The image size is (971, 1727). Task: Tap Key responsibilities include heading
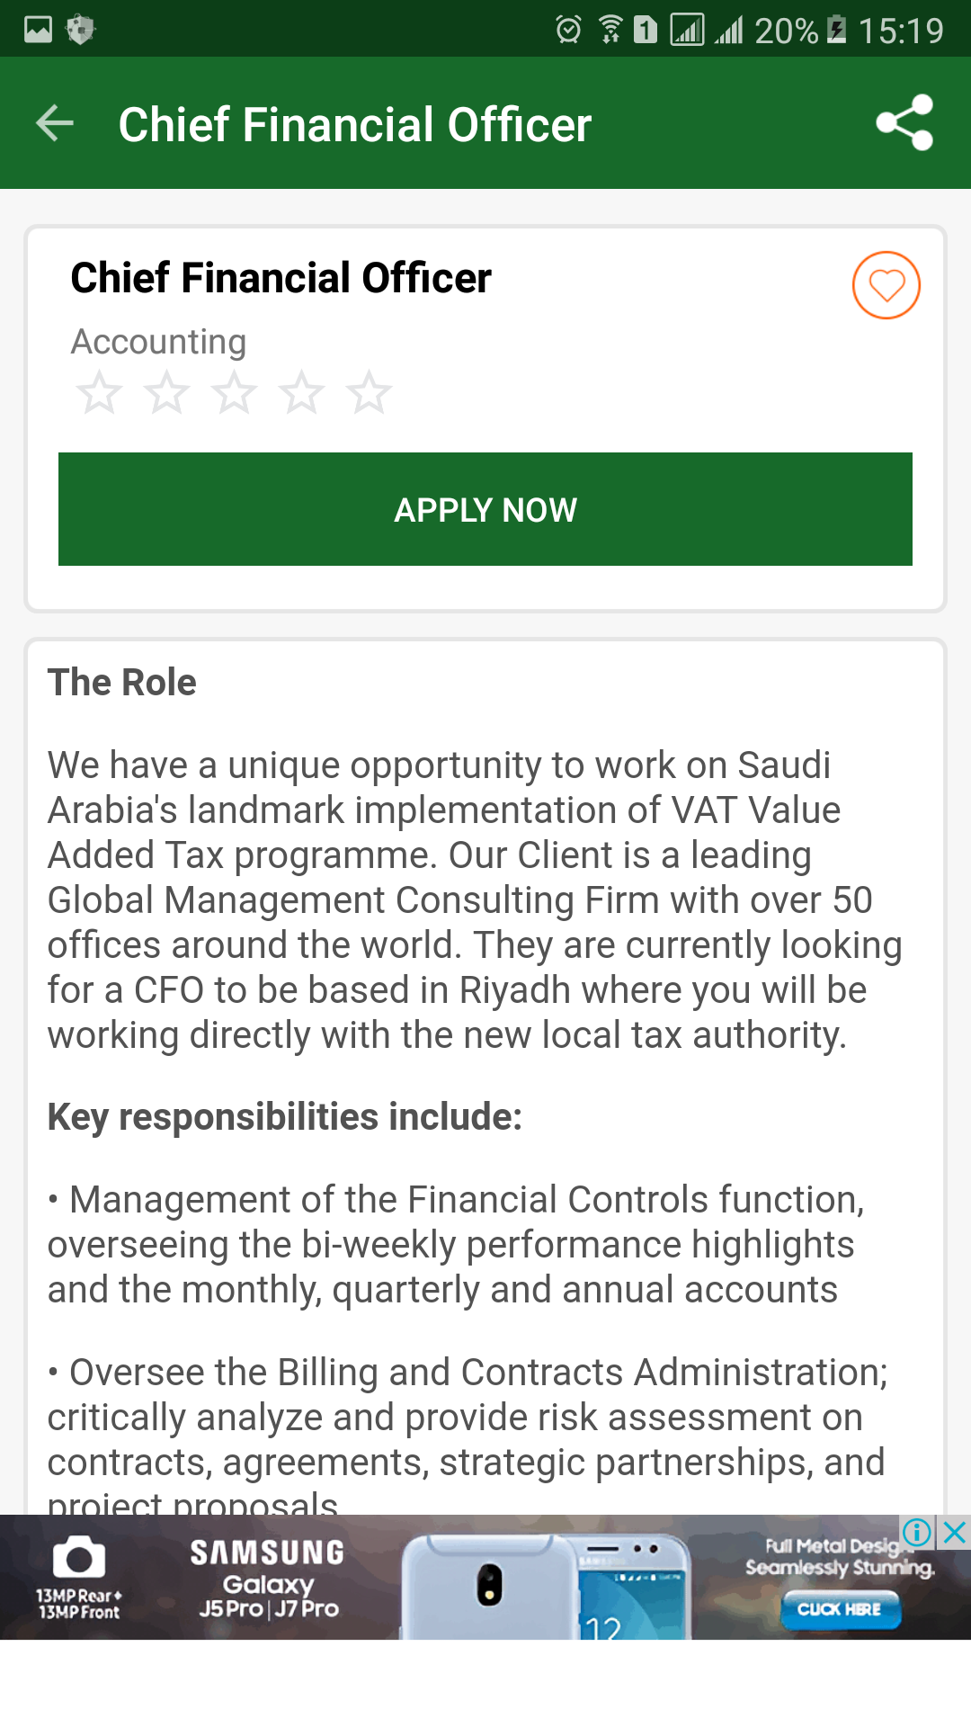point(285,1117)
